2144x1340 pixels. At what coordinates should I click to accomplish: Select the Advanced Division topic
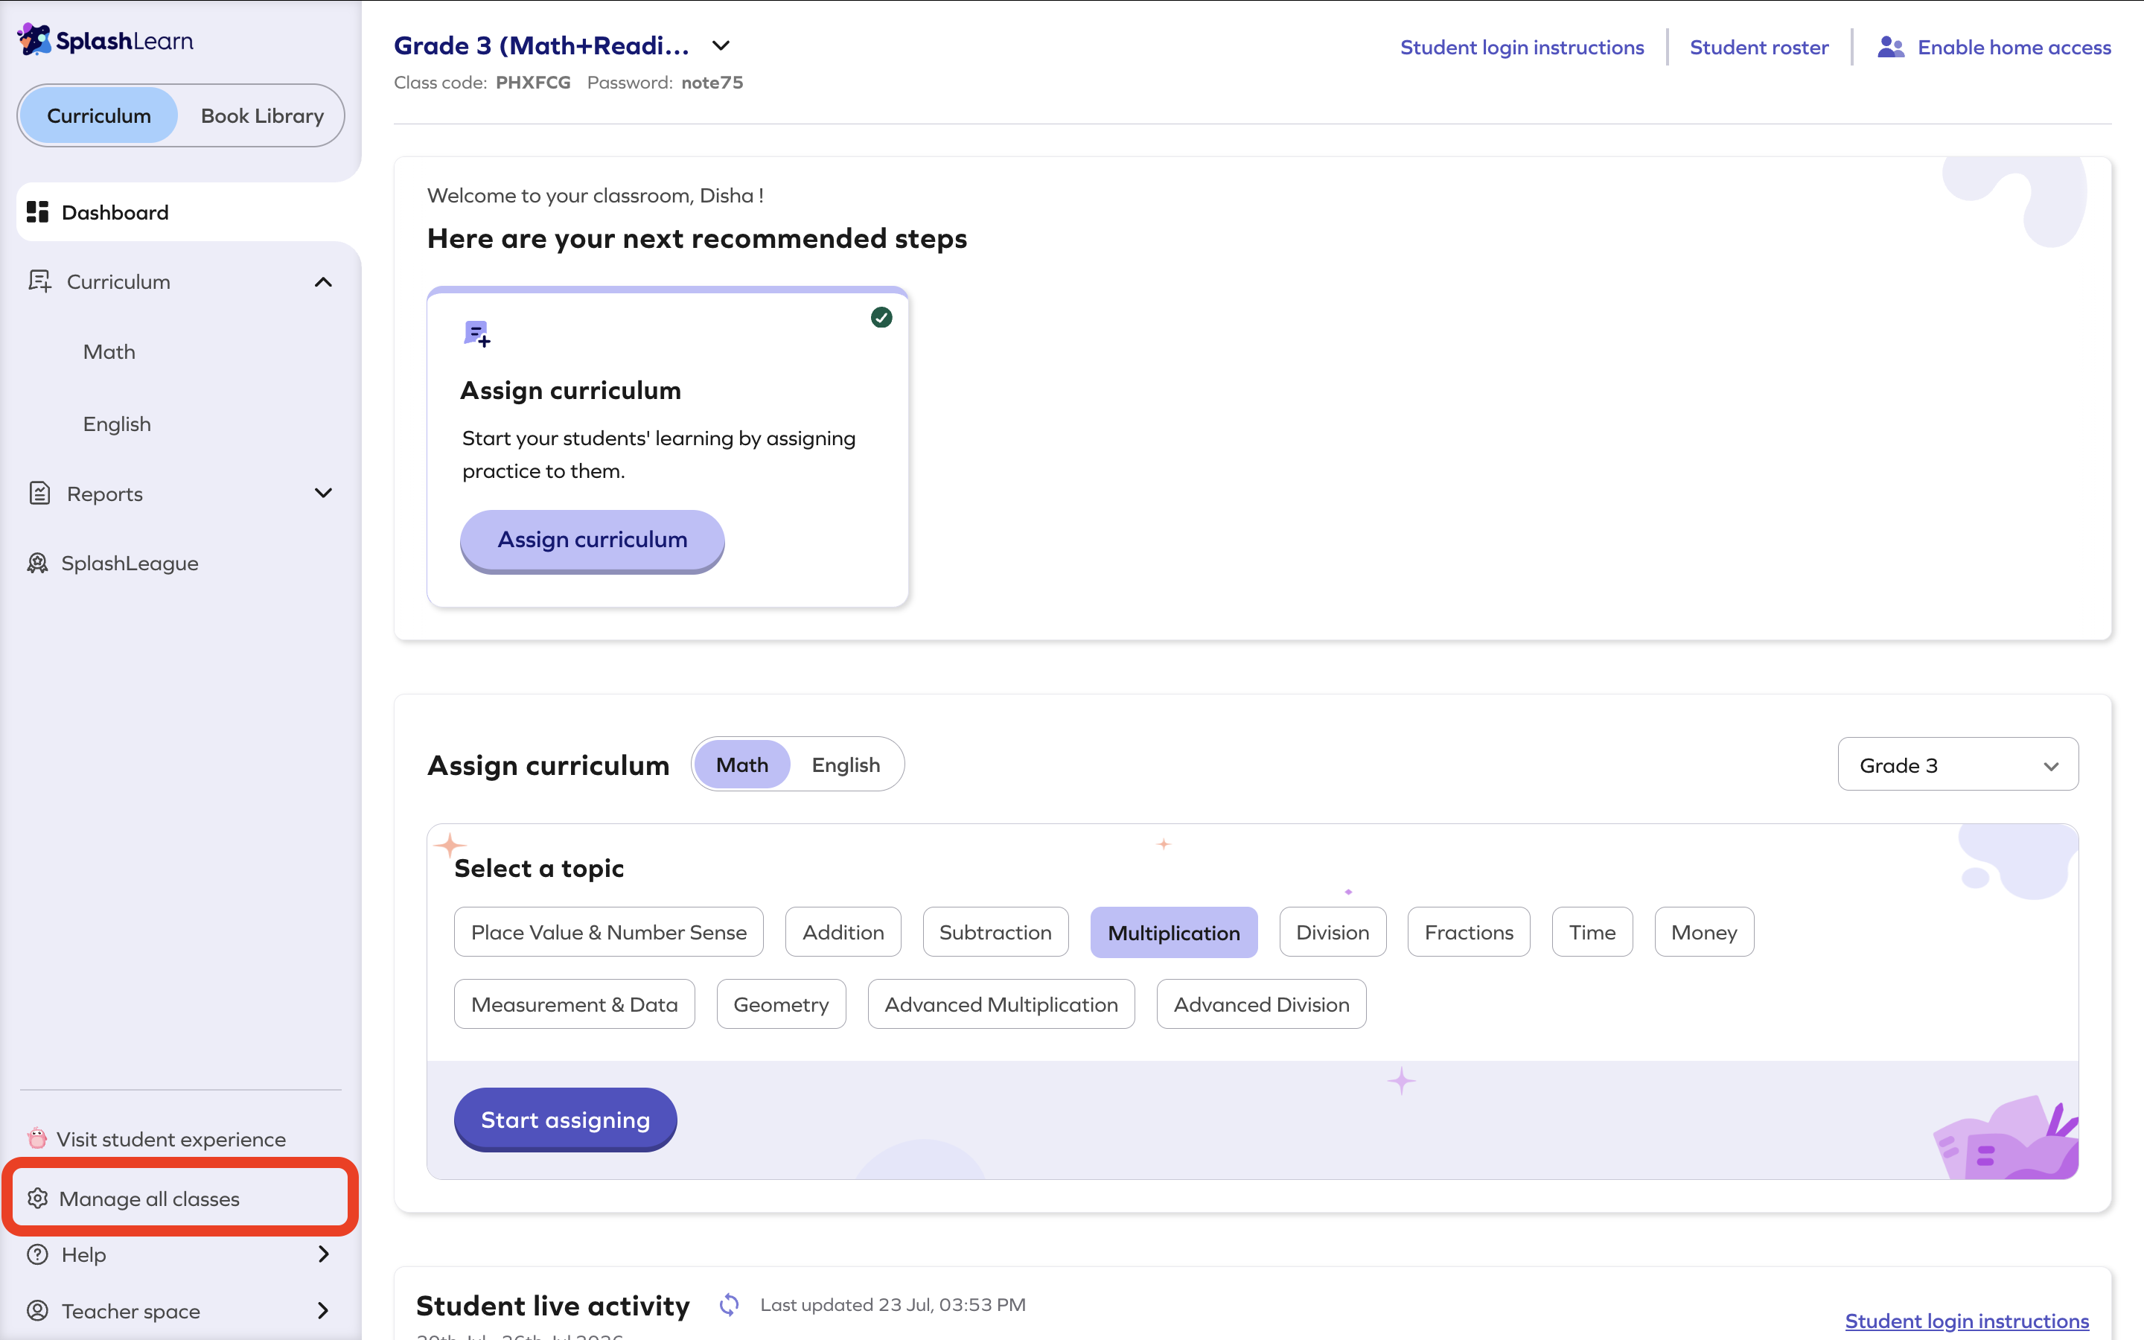(1262, 1004)
